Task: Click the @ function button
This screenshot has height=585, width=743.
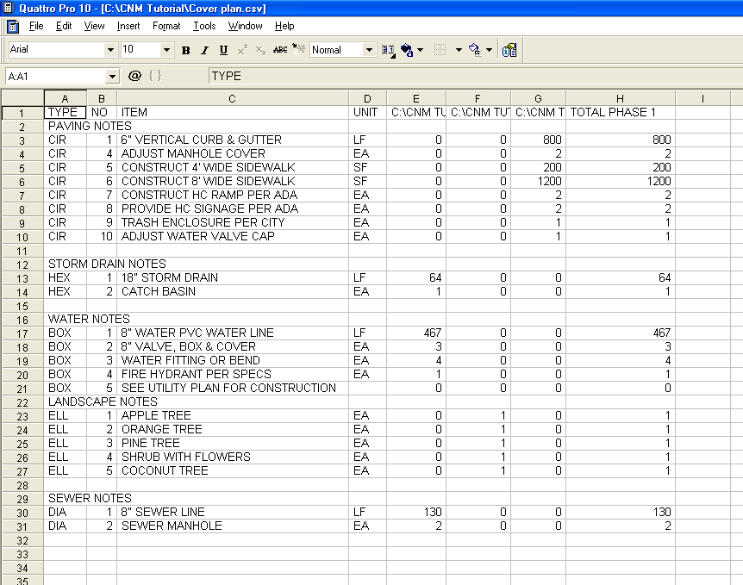Action: (134, 76)
